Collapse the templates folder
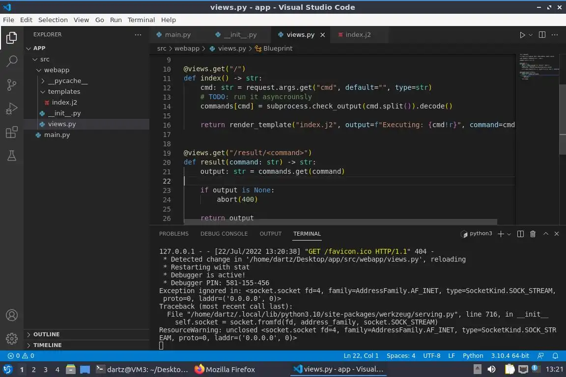The image size is (566, 377). (x=86, y=92)
